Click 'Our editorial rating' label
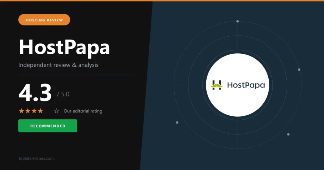 coord(83,111)
